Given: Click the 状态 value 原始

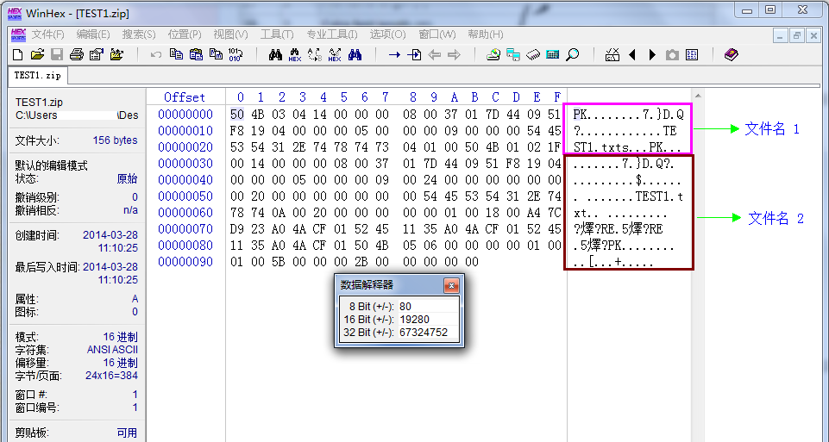Looking at the screenshot, I should click(127, 179).
